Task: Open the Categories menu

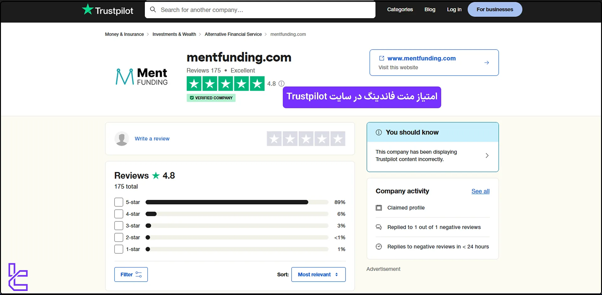Action: tap(400, 9)
